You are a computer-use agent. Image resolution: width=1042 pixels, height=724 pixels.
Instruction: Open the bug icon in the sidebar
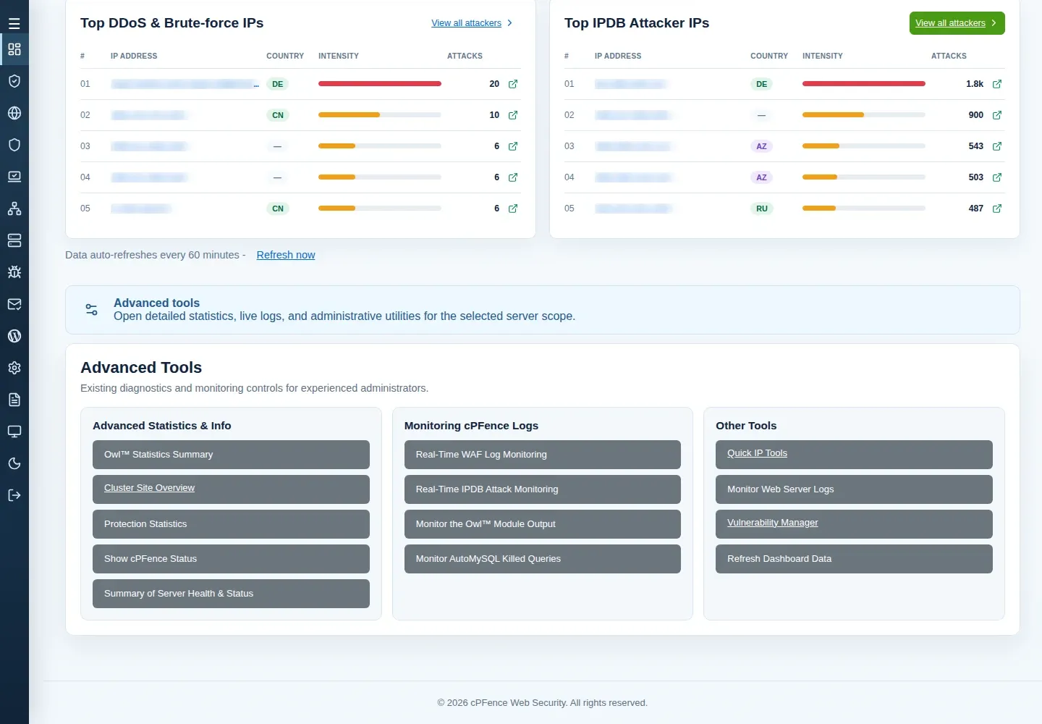(x=14, y=272)
